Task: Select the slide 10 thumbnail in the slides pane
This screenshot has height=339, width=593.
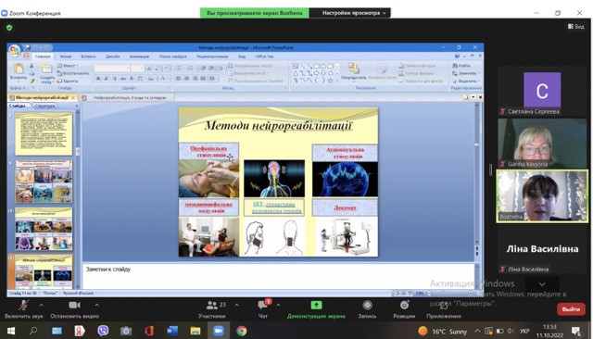Action: [x=44, y=230]
